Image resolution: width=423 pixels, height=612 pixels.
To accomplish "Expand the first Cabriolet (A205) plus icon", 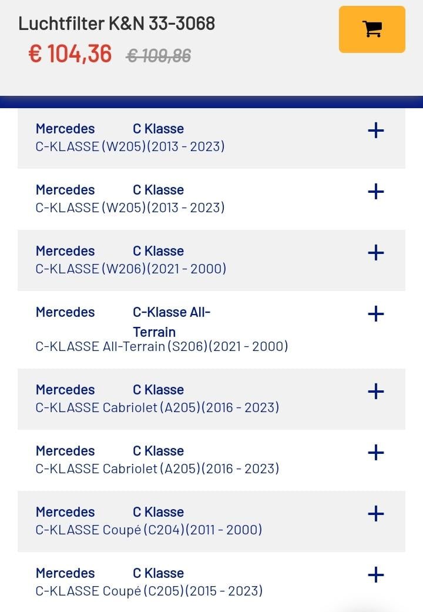I will (x=375, y=392).
